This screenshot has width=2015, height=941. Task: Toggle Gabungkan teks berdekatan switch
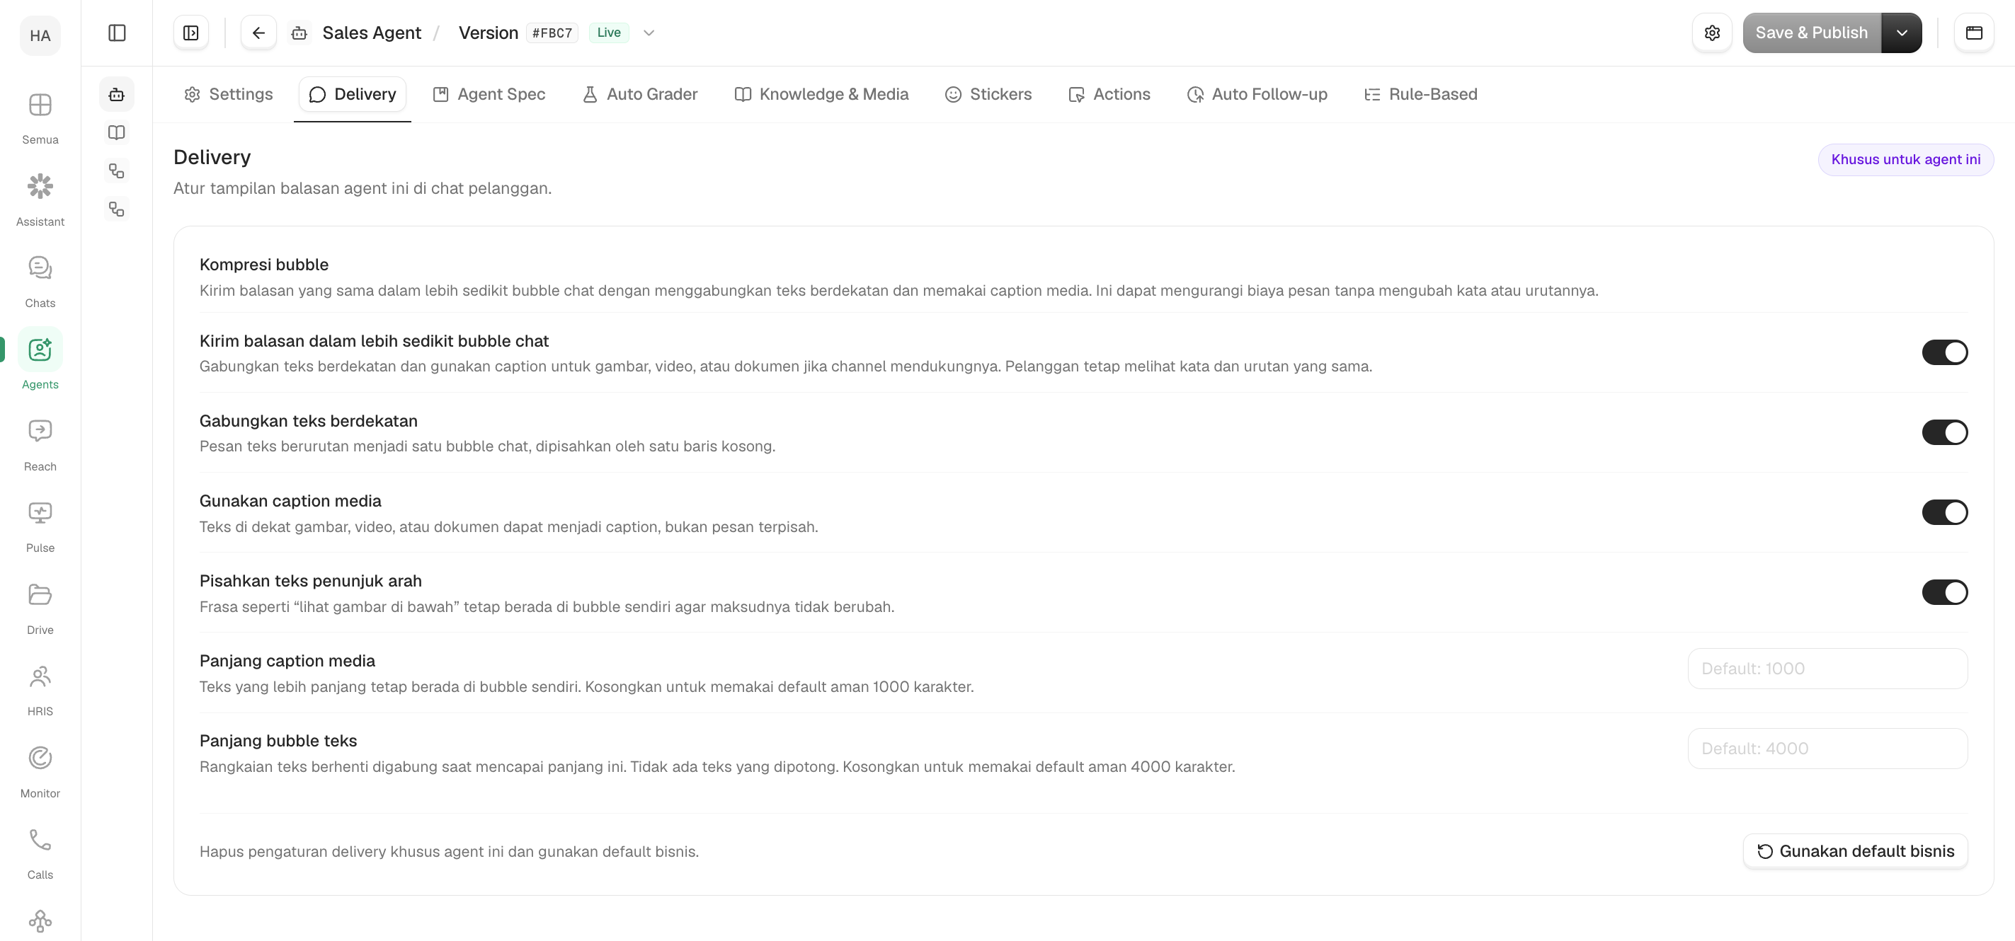point(1945,432)
